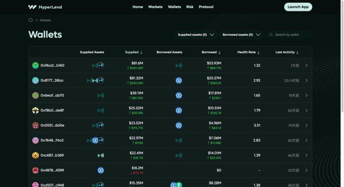
Task: Expand row chevron for 0x5551...6d0e
Action: (x=307, y=125)
